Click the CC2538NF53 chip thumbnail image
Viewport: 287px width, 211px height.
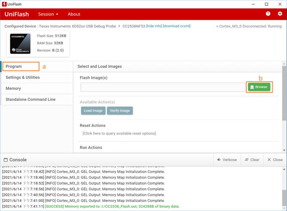point(20,44)
